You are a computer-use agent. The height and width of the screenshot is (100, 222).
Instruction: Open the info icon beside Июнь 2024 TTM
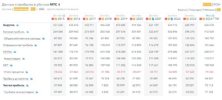(x=213, y=16)
